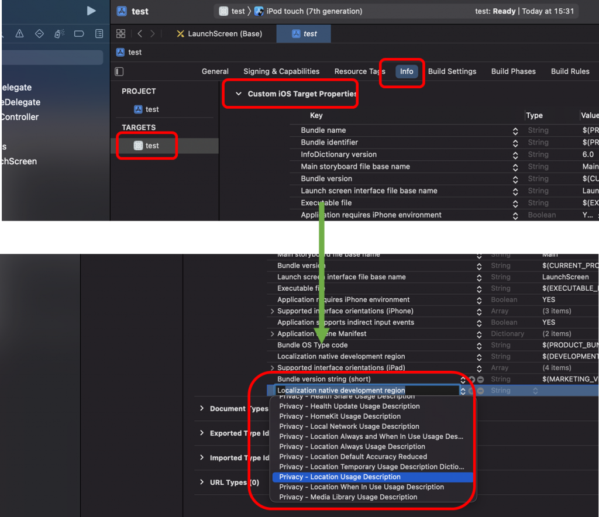This screenshot has width=599, height=517.
Task: Click Bundle name key stepper
Action: [515, 131]
